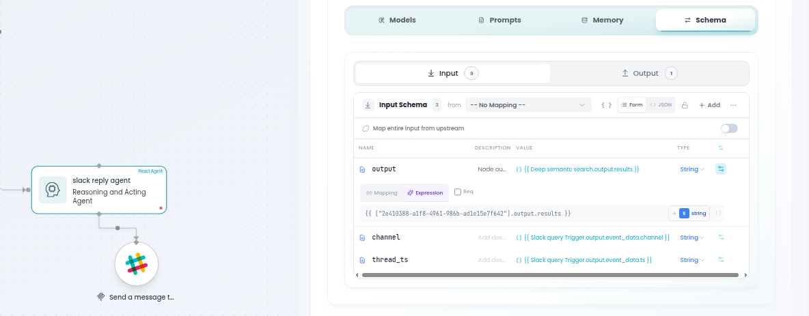Image resolution: width=809 pixels, height=316 pixels.
Task: Add a new schema field with Add
Action: [x=709, y=105]
